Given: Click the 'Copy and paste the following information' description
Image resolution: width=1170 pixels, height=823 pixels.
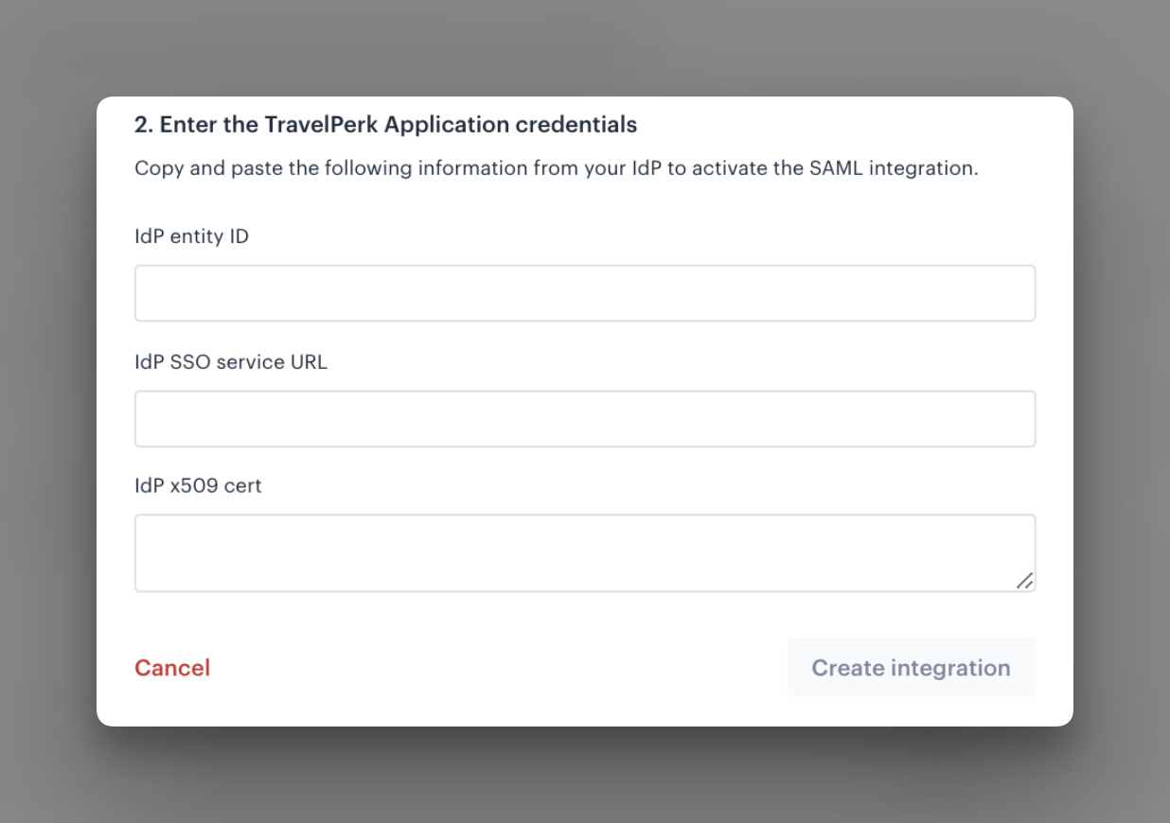Looking at the screenshot, I should coord(557,169).
